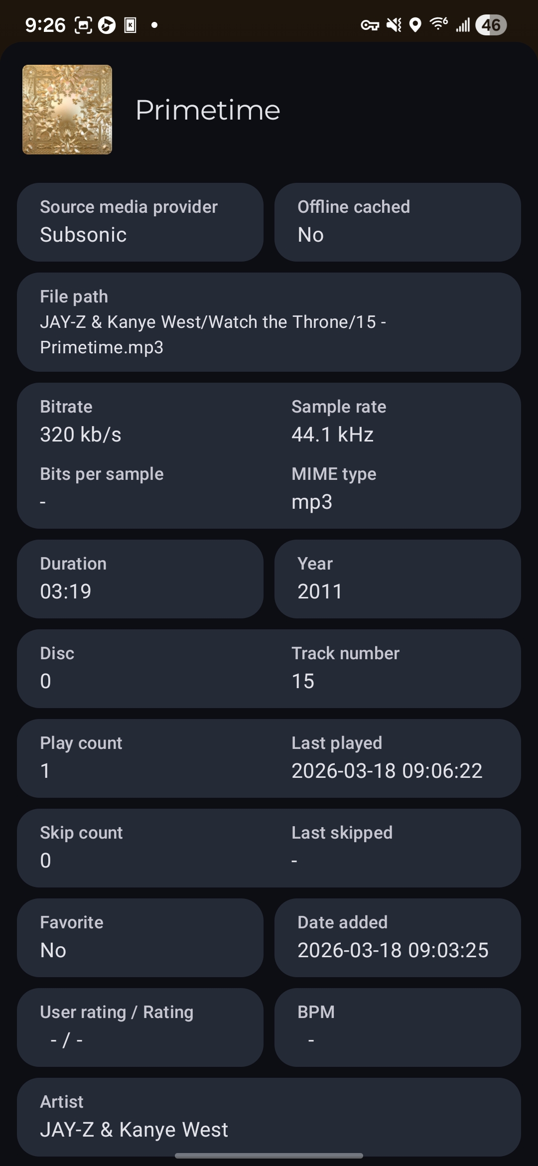Screen dimensions: 538x1166
Task: Tap the Wi-Fi status icon
Action: point(438,24)
